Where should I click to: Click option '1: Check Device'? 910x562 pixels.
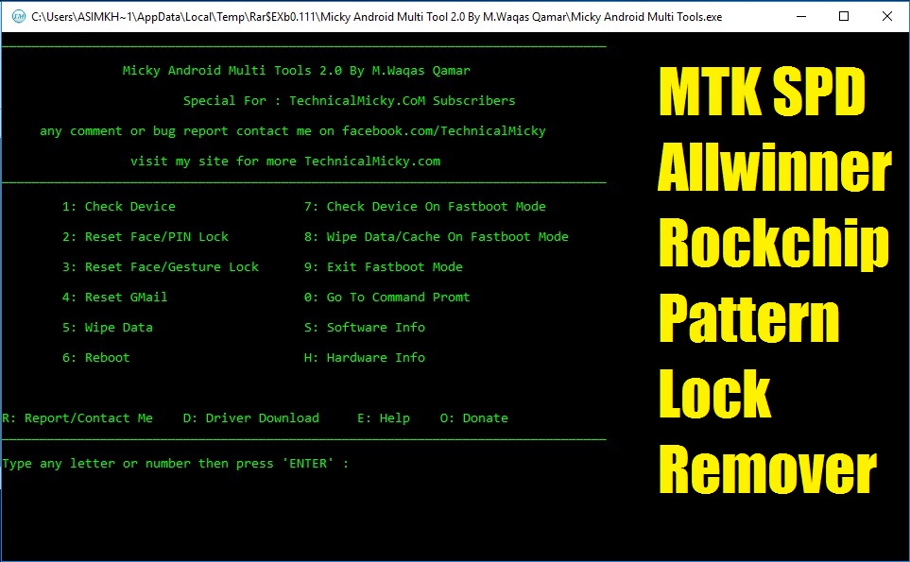click(x=118, y=207)
